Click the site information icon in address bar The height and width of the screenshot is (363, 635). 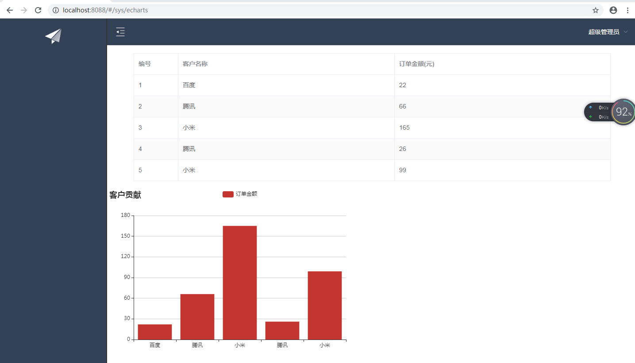click(56, 10)
